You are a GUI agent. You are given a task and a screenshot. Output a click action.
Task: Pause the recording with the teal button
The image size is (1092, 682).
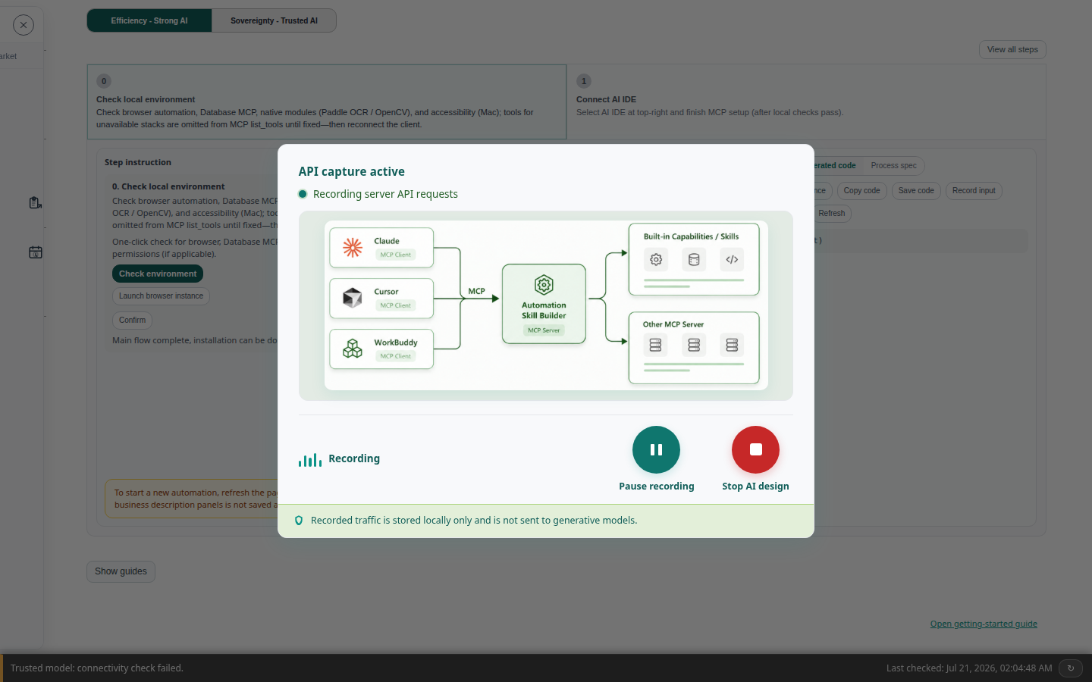tap(656, 449)
